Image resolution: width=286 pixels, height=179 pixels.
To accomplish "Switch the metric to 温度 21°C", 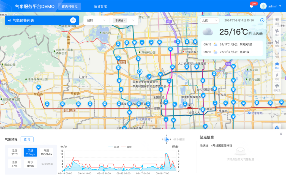I will click(14, 152).
